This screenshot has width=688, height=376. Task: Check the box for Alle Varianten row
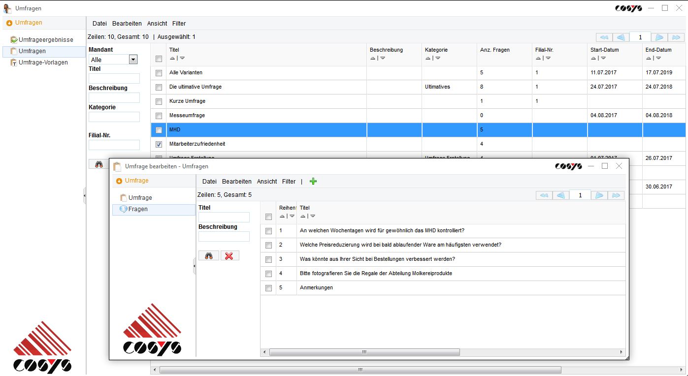pos(159,73)
